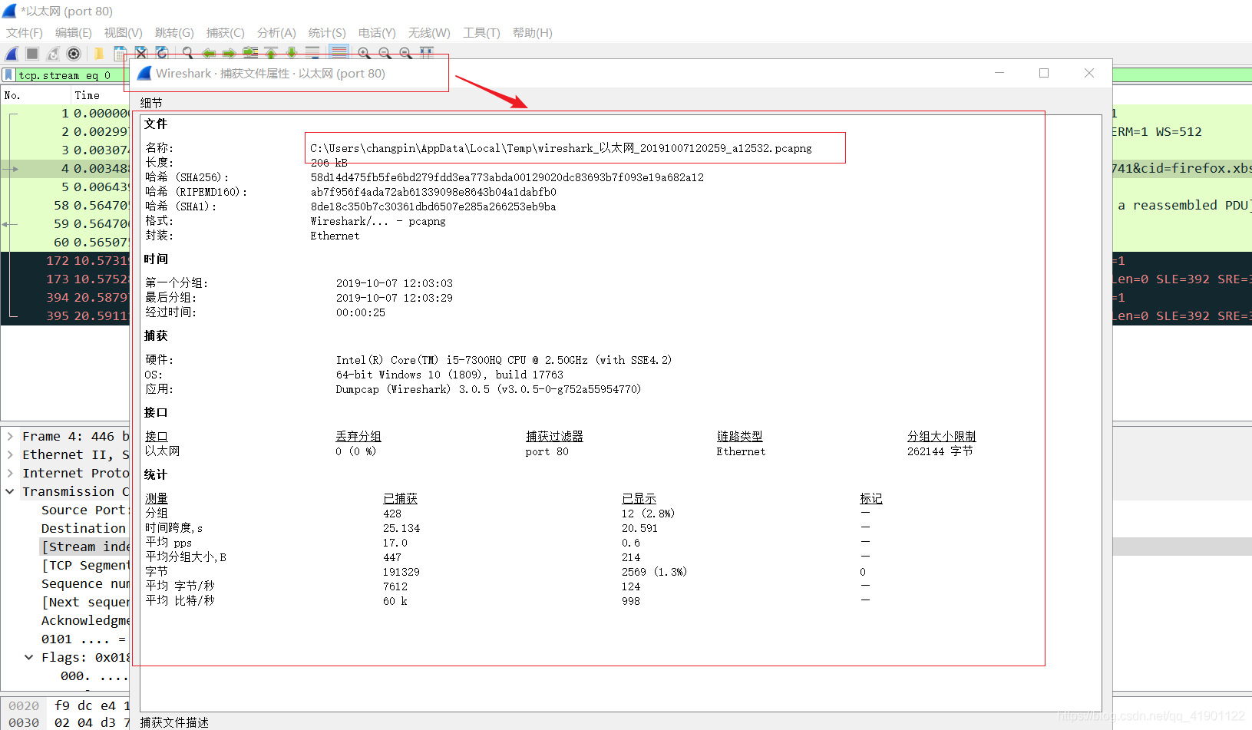
Task: Click the reload capture file icon
Action: tap(161, 53)
